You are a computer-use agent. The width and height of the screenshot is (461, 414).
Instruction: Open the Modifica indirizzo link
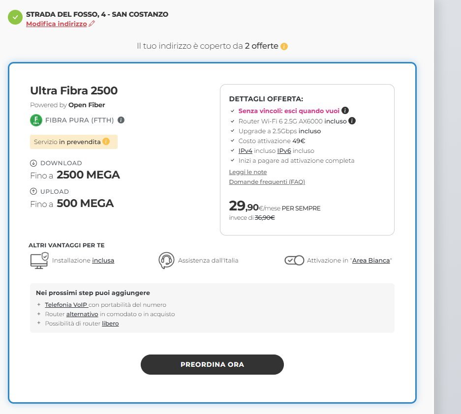pos(57,24)
